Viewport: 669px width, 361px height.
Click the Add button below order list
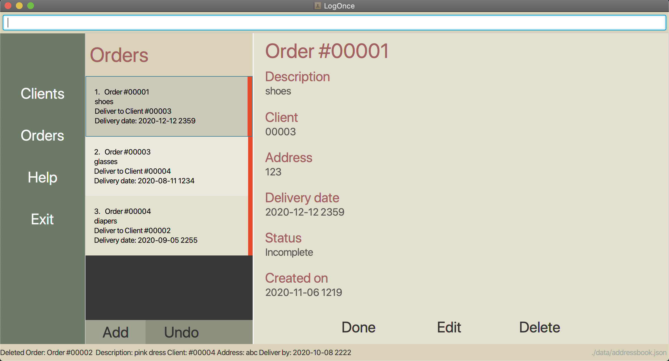[116, 332]
